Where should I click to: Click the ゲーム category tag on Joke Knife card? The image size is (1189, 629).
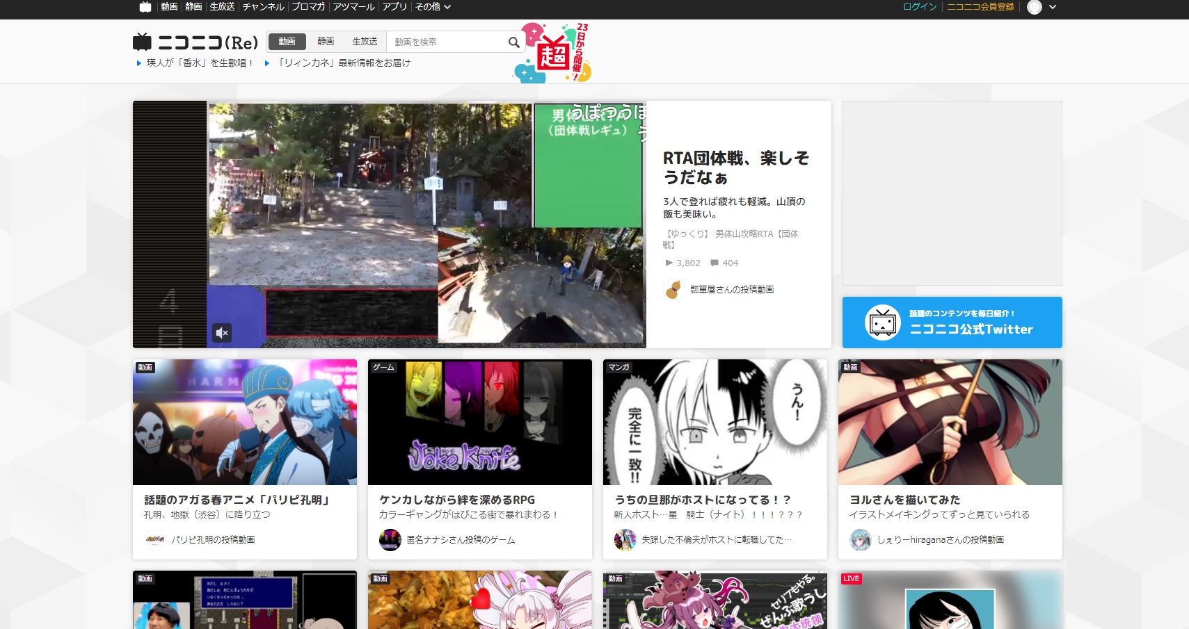pos(383,367)
